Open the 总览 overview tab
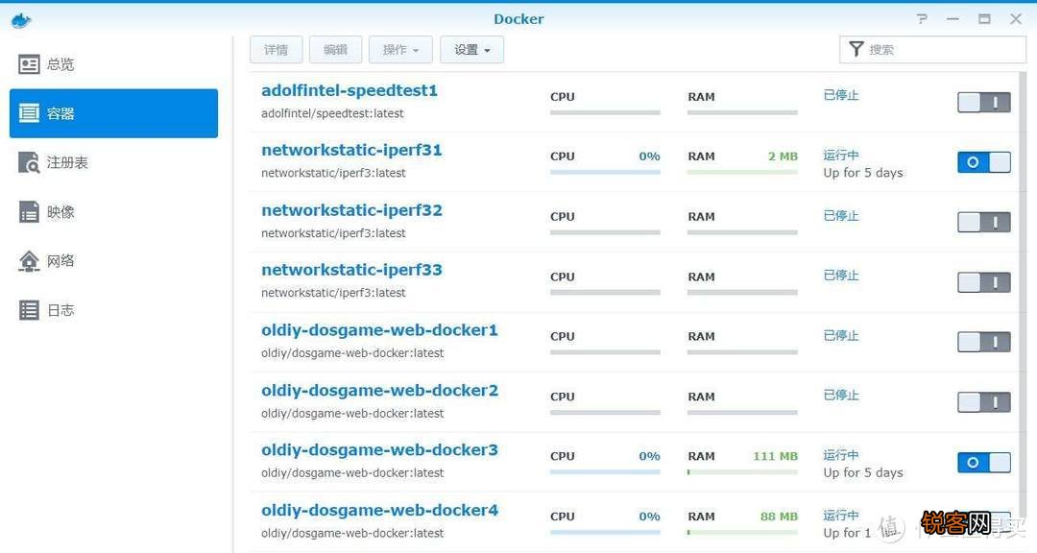1037x553 pixels. [x=113, y=64]
